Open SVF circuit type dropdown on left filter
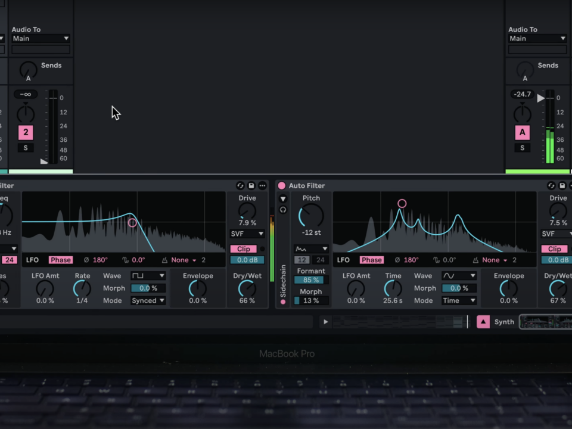The width and height of the screenshot is (572, 429). (x=247, y=234)
